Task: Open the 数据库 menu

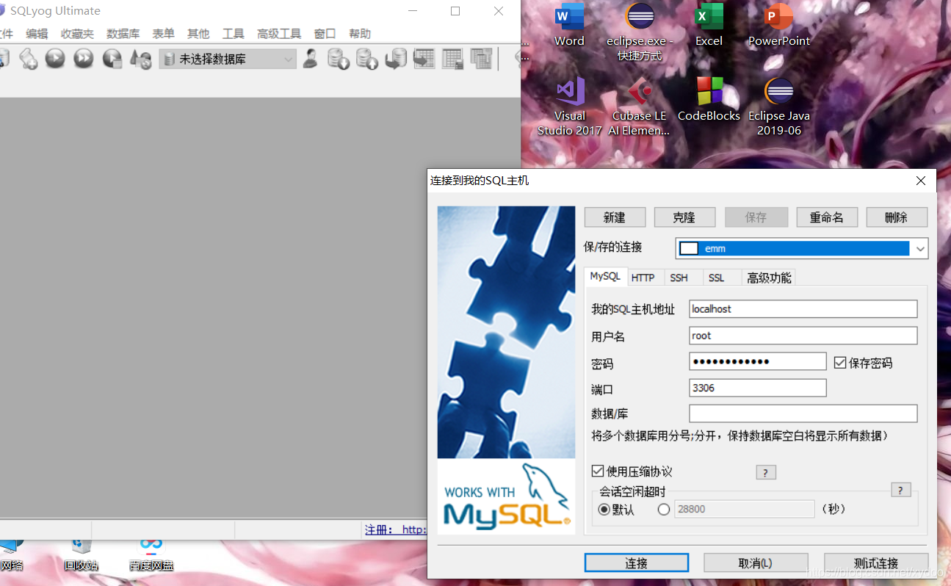Action: pos(123,34)
